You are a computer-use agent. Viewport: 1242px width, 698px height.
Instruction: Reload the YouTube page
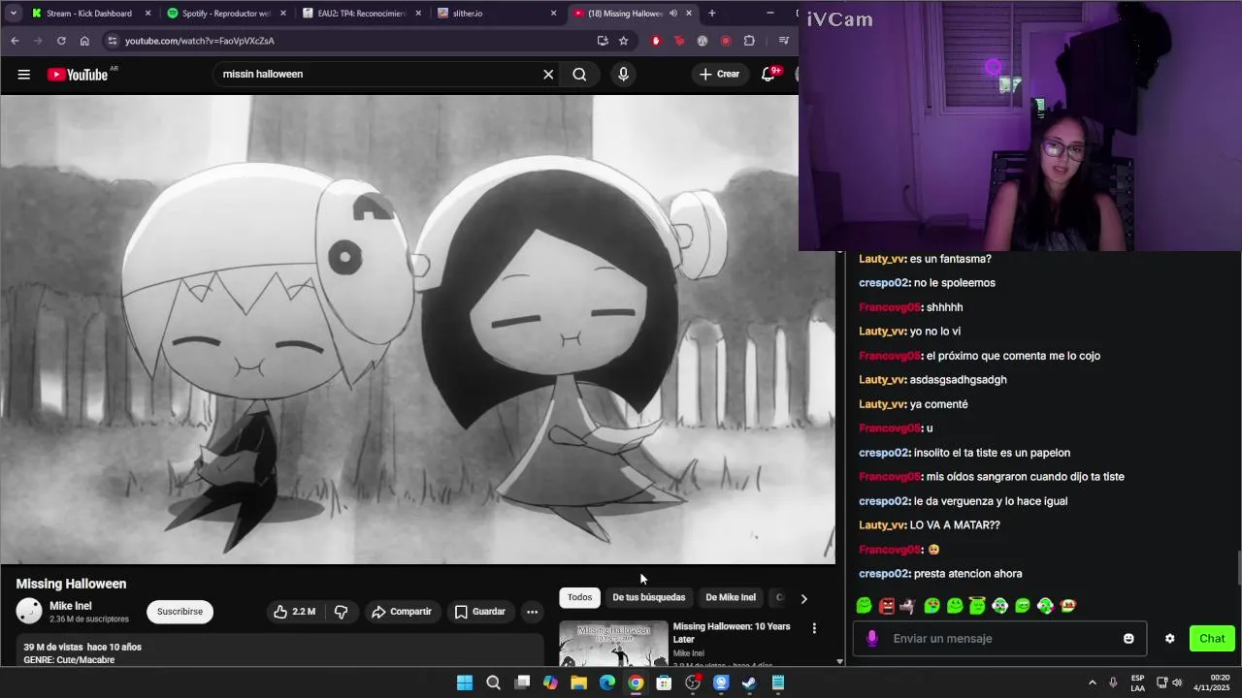[61, 41]
